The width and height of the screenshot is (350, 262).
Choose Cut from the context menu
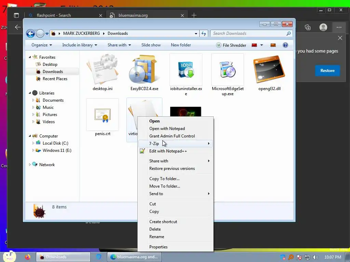175,204
